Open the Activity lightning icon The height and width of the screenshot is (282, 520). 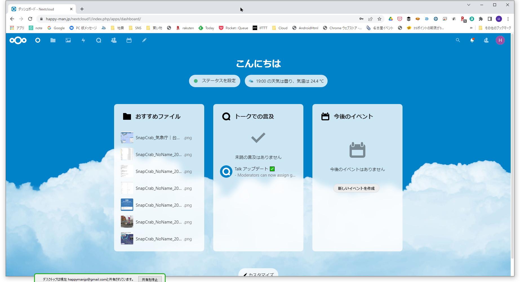tap(83, 40)
